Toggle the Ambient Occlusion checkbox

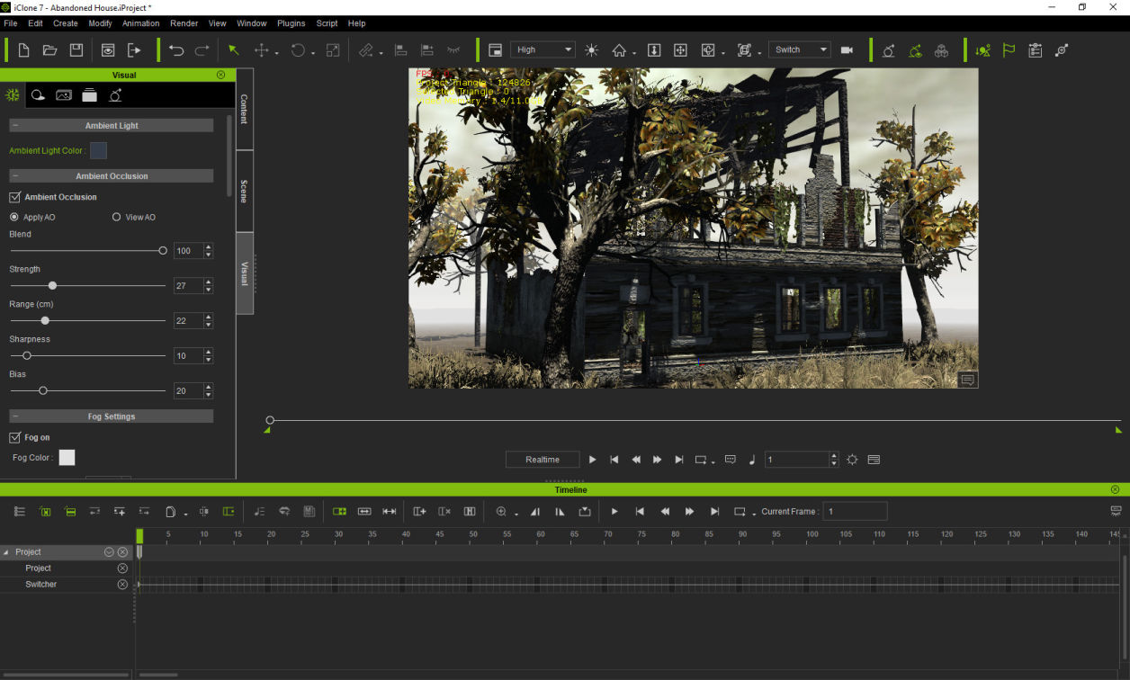(14, 197)
